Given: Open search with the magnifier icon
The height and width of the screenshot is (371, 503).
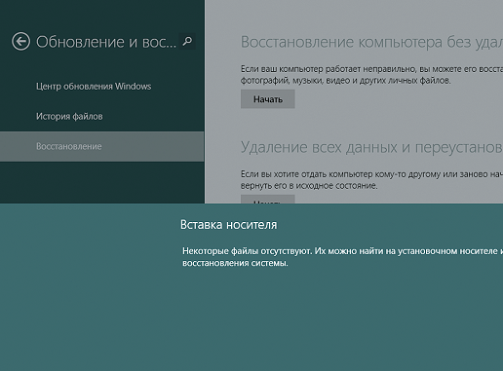Looking at the screenshot, I should tap(187, 41).
